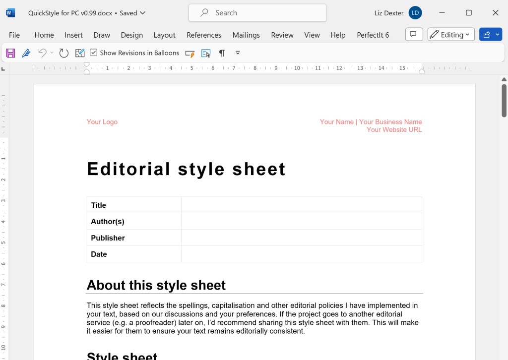
Task: Select the Track Changes pen icon
Action: coord(26,53)
